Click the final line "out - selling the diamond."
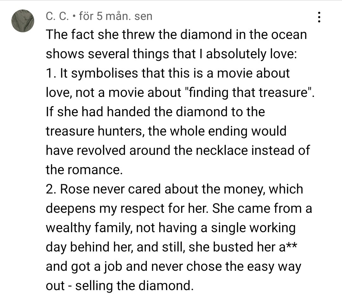The width and height of the screenshot is (342, 299). click(x=119, y=285)
